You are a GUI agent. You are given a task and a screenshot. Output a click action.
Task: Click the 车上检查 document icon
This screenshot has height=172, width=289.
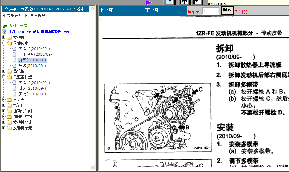(x=14, y=54)
